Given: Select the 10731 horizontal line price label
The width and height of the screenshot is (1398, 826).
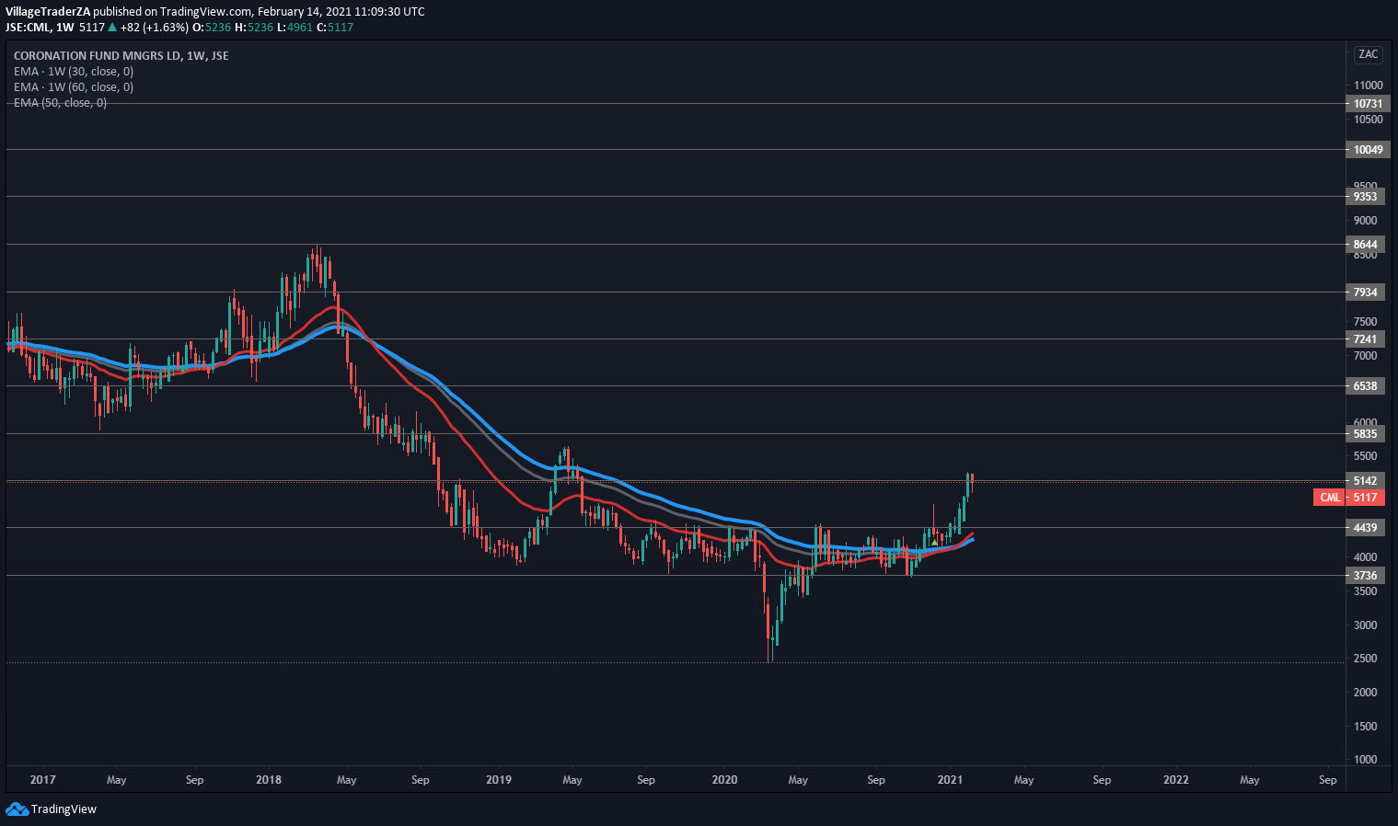Looking at the screenshot, I should (x=1366, y=104).
